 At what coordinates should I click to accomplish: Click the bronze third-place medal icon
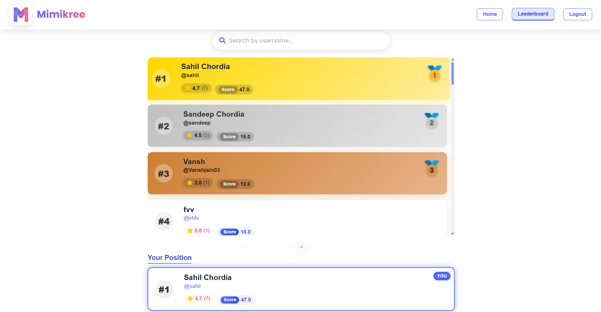(x=431, y=168)
